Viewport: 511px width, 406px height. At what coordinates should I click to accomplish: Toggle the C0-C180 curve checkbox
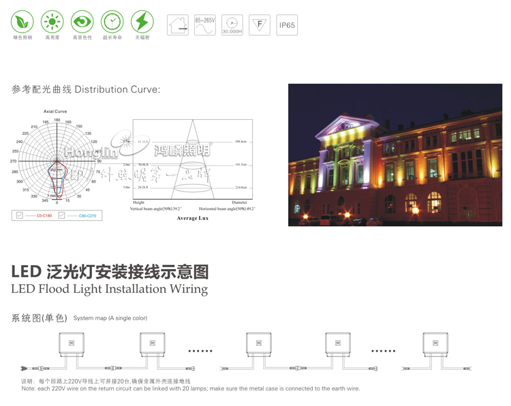[20, 215]
